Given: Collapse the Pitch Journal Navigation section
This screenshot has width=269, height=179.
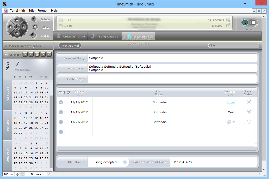Looking at the screenshot, I should 6,46.
